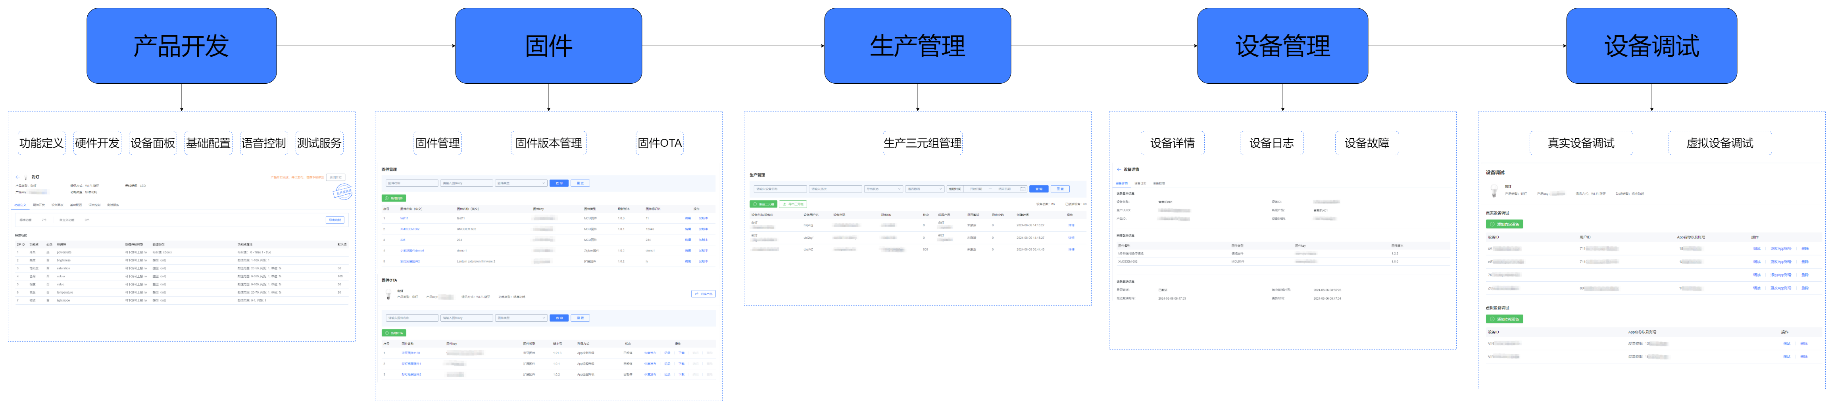Select the 硬件开发 label box
Screen dimensions: 1834x409
(97, 143)
